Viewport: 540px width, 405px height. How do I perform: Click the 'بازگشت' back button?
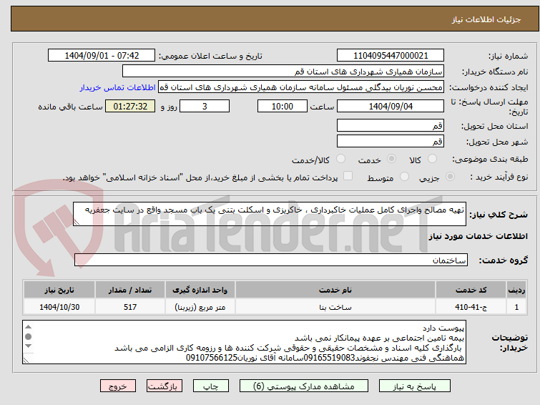click(165, 386)
